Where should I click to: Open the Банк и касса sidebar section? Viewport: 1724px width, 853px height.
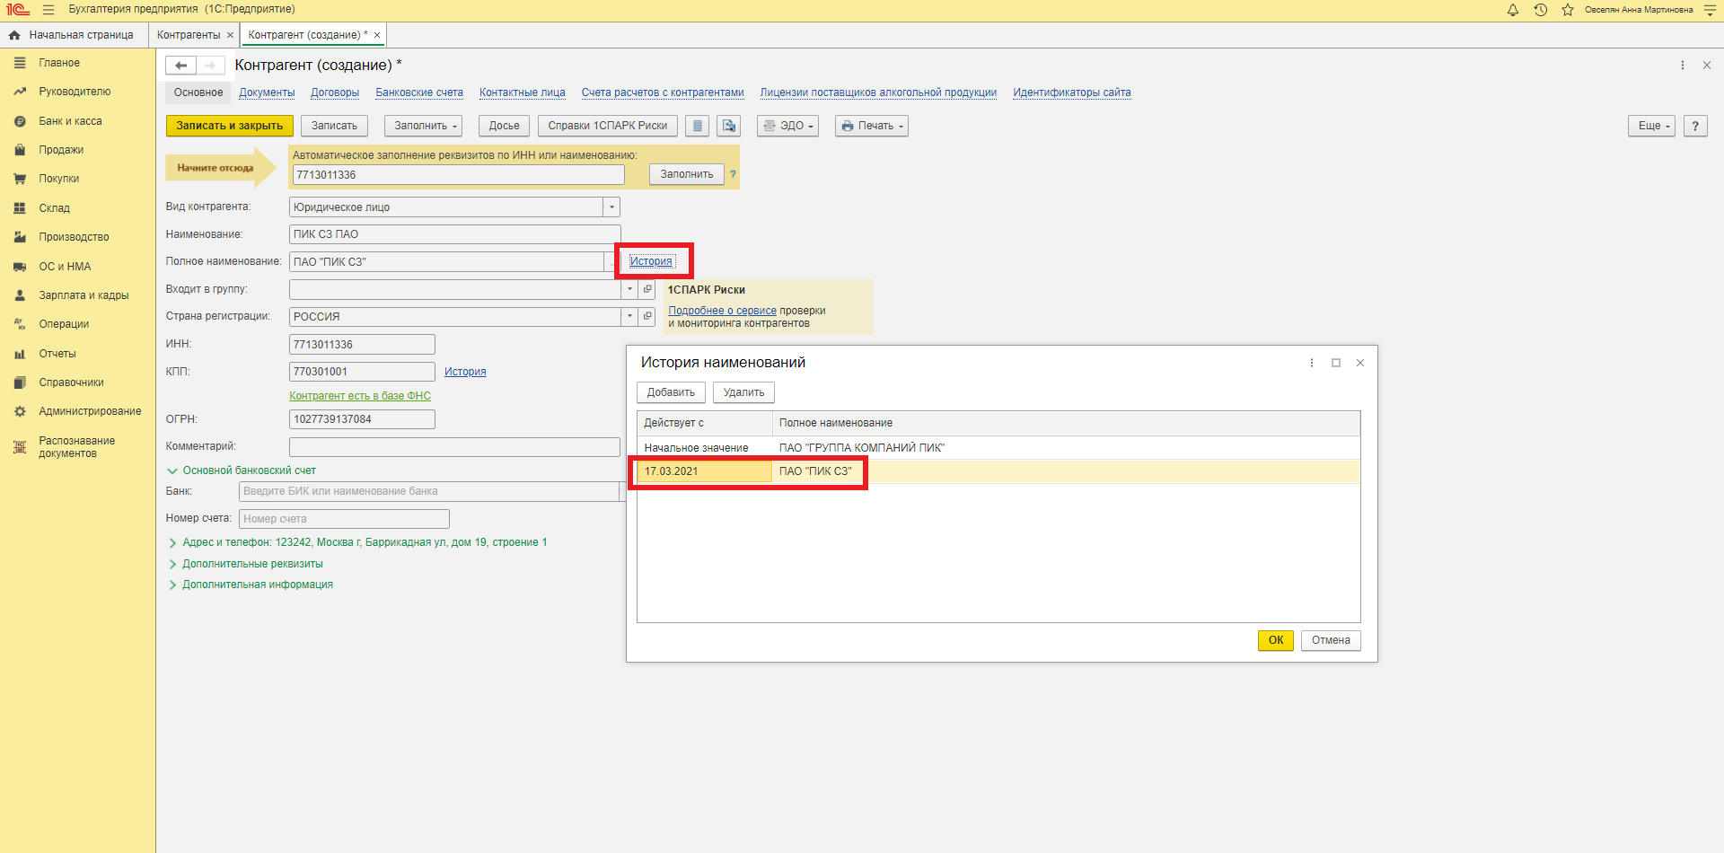[70, 121]
